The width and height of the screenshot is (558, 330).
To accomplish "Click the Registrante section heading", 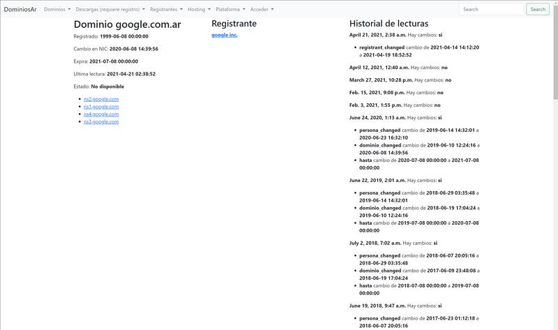I will (234, 24).
